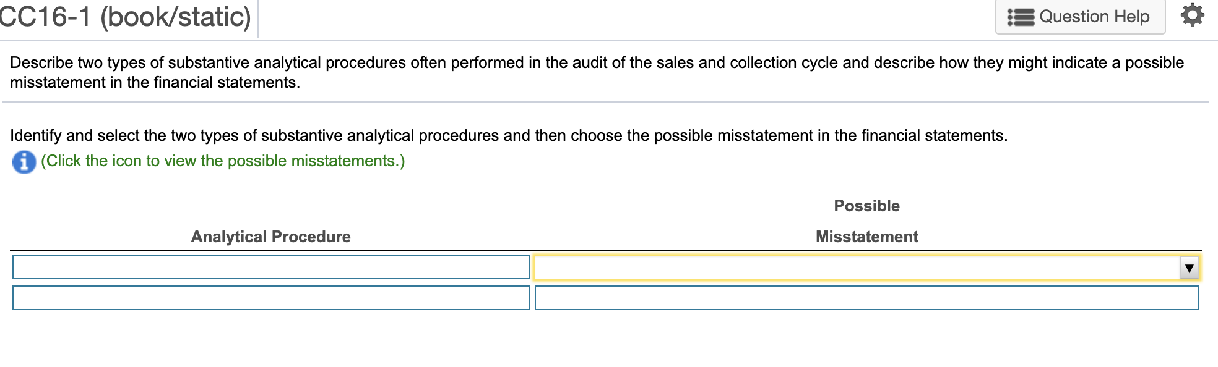Select the CC16-1 (book/static) title tab

124,17
